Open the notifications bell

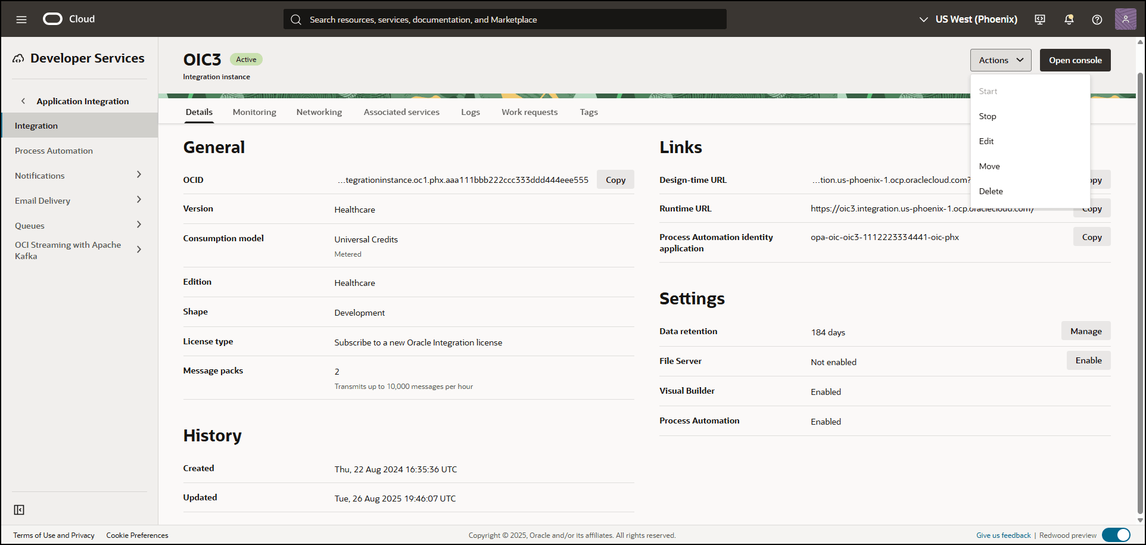[1069, 19]
